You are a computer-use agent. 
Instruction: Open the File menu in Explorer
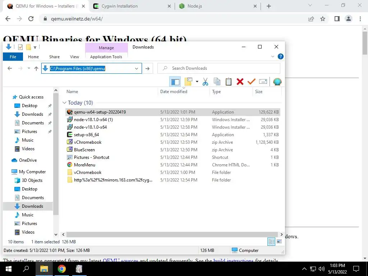[x=13, y=57]
